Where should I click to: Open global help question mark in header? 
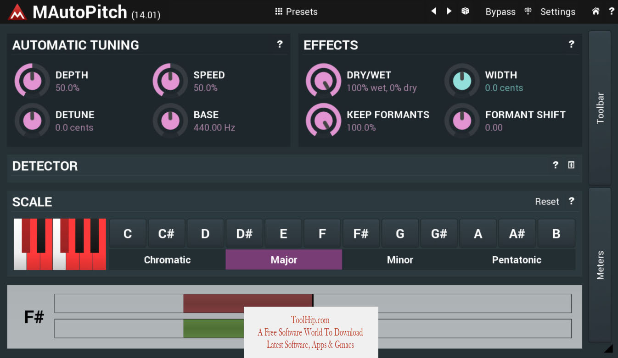click(x=611, y=11)
